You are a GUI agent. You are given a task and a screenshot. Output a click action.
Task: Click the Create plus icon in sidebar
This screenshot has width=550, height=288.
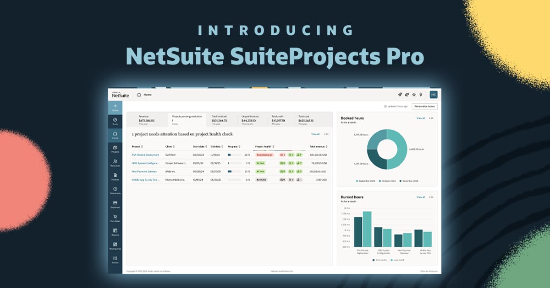(115, 106)
